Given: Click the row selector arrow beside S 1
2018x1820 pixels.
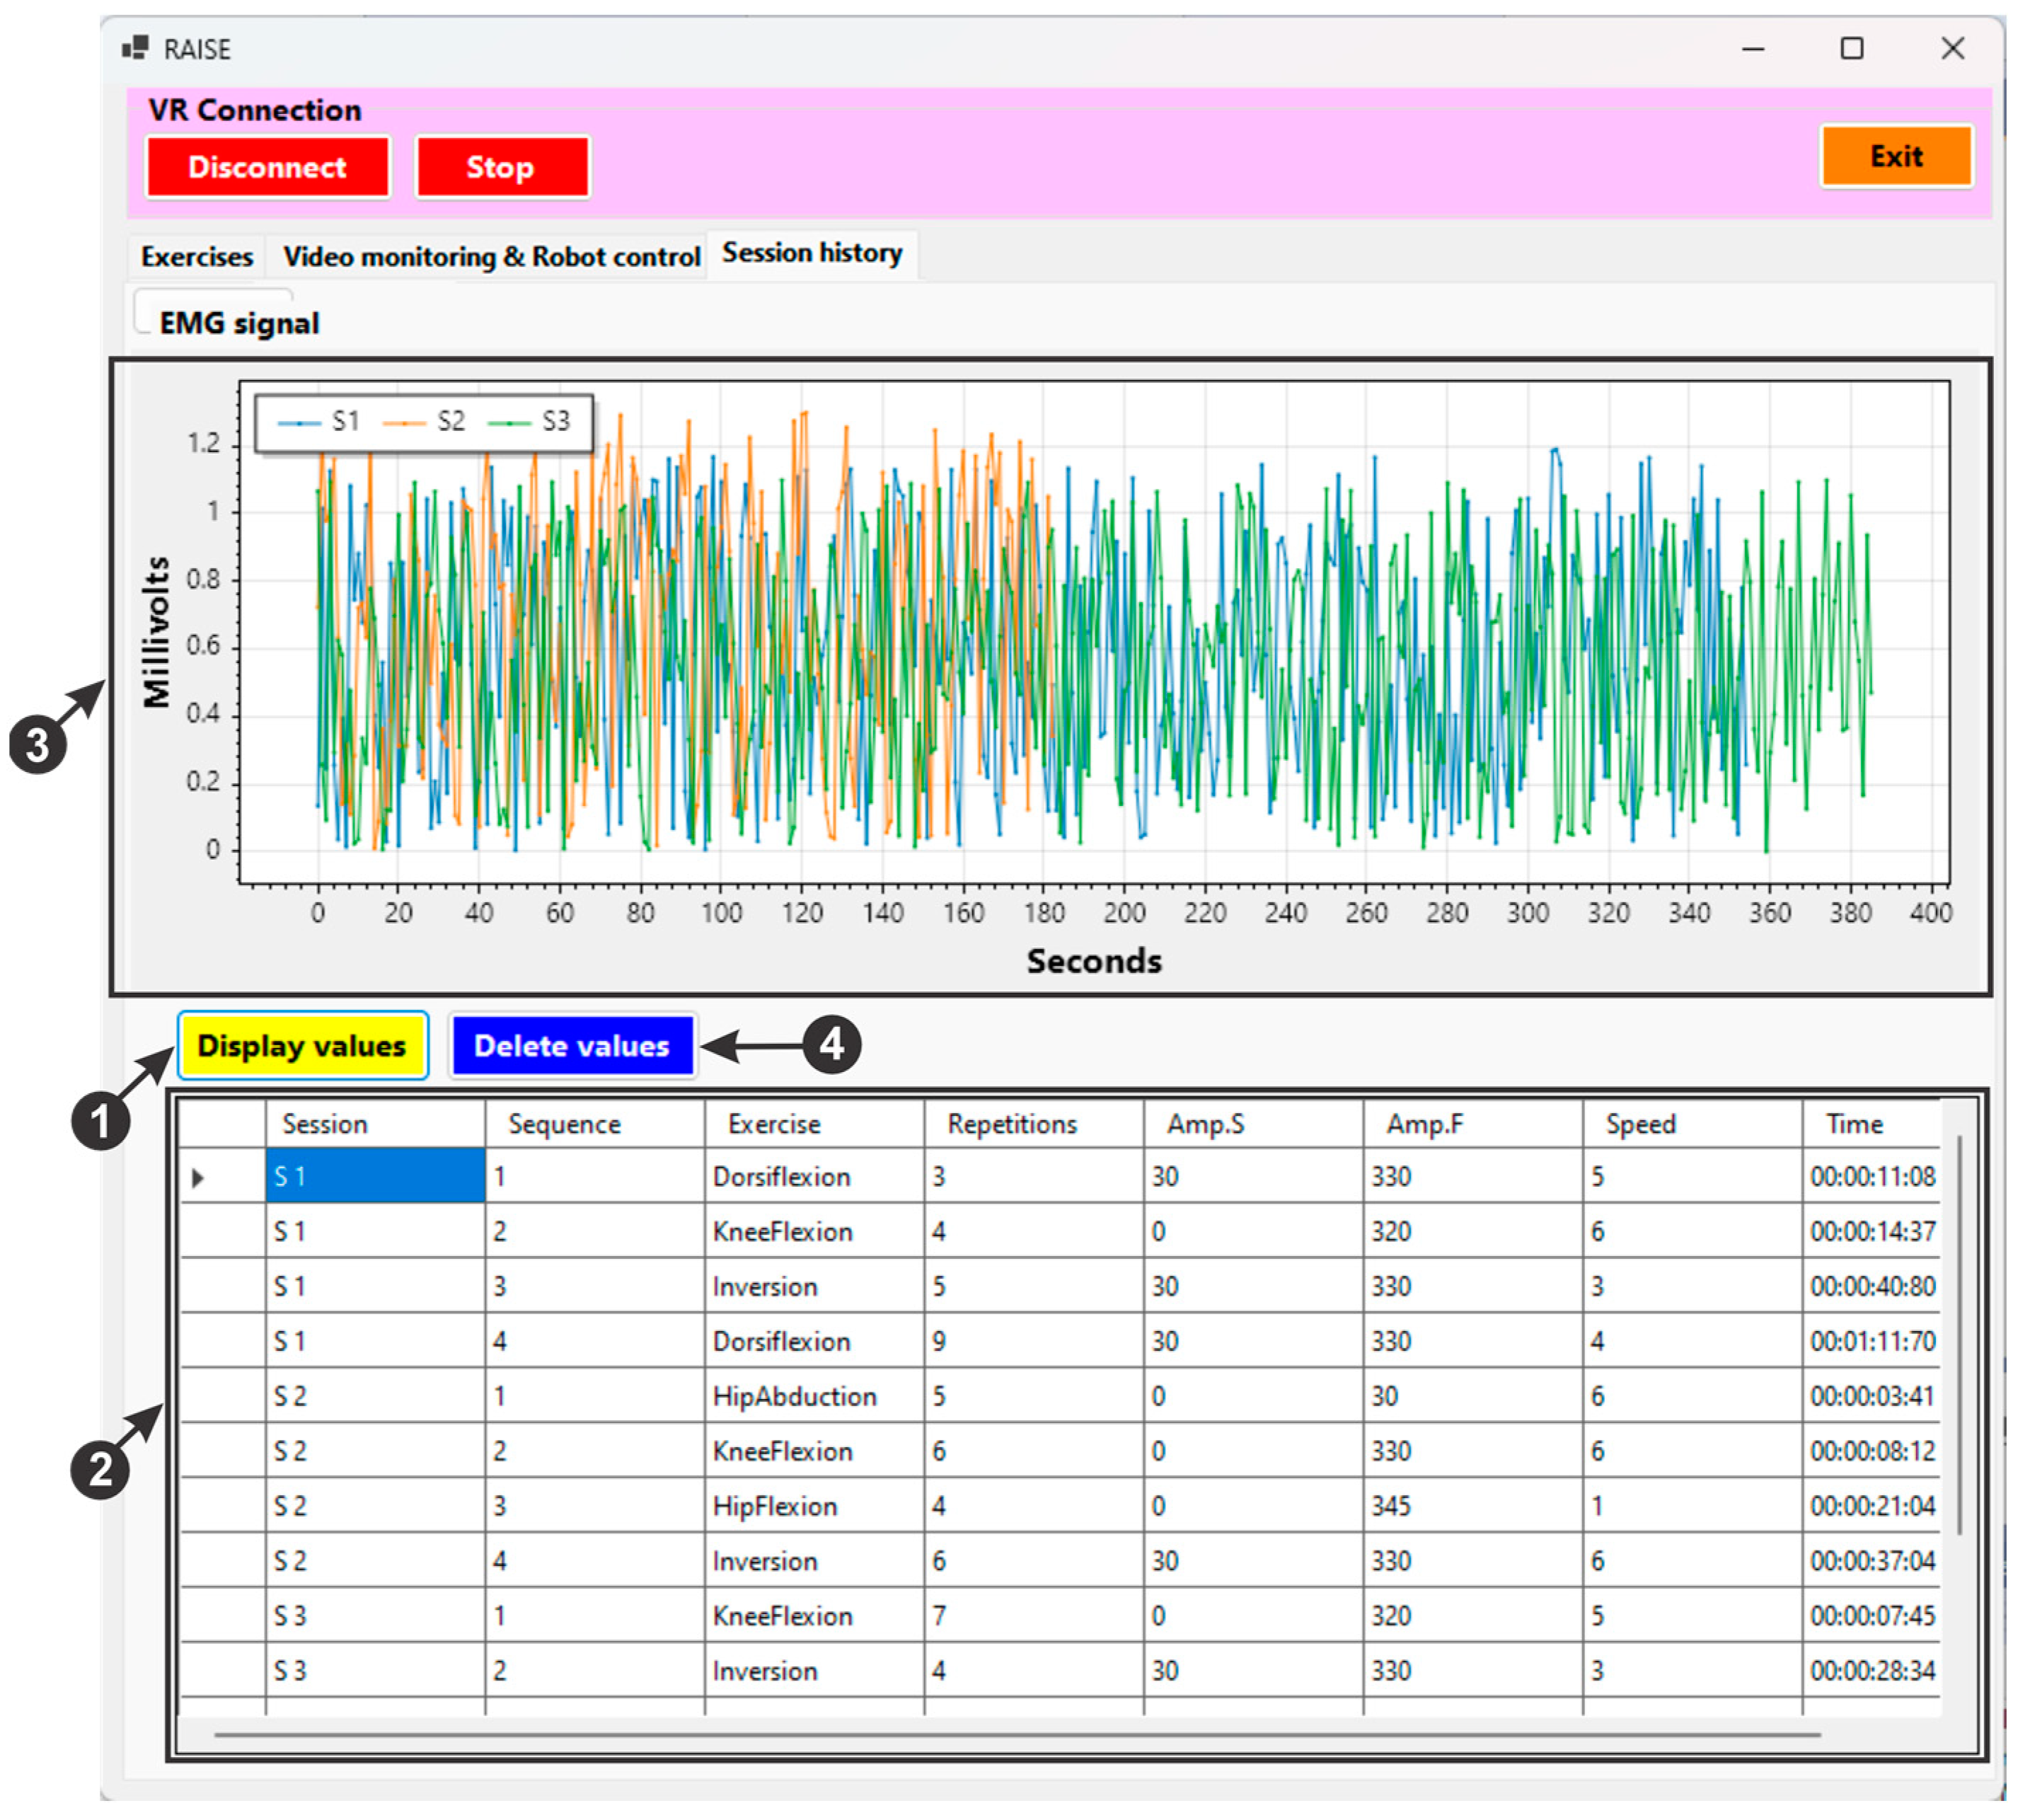Looking at the screenshot, I should pyautogui.click(x=198, y=1177).
